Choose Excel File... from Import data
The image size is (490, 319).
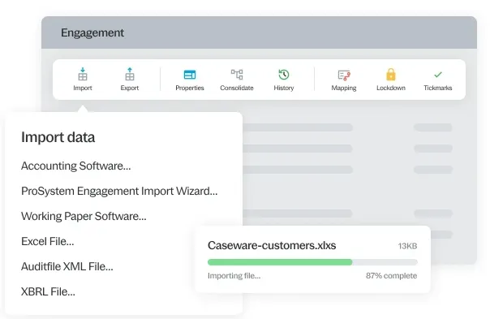[48, 241]
